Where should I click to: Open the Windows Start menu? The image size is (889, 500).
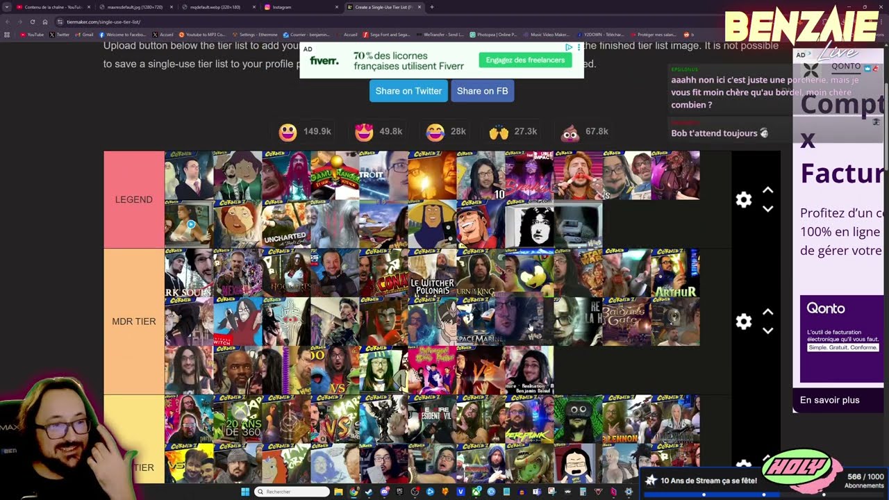pos(245,492)
